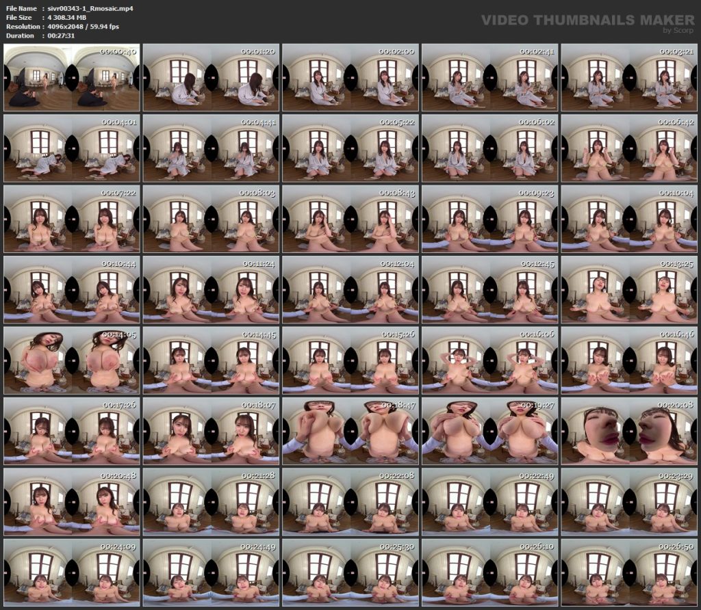This screenshot has width=701, height=610.
Task: Click the frame stamped 00:23:29
Action: (x=628, y=501)
